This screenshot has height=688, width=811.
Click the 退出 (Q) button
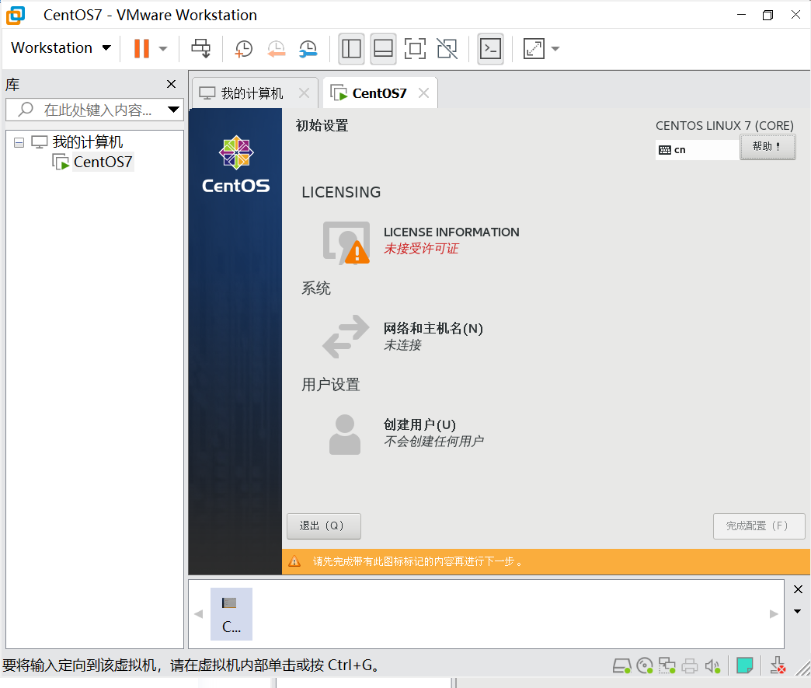pos(324,526)
